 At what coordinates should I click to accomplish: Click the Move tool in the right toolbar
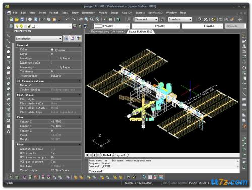tap(244, 62)
